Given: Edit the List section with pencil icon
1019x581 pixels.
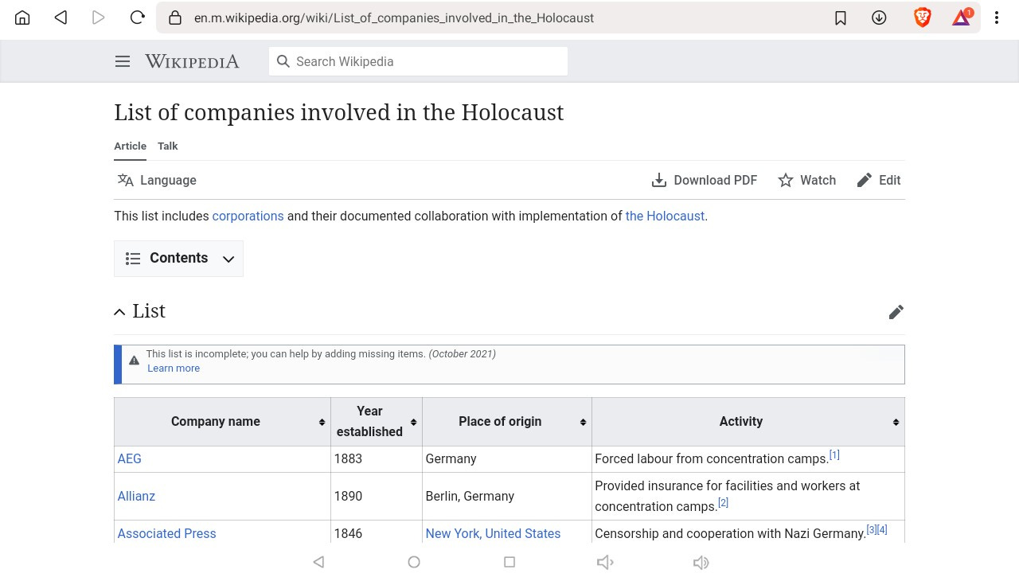Looking at the screenshot, I should pos(896,312).
